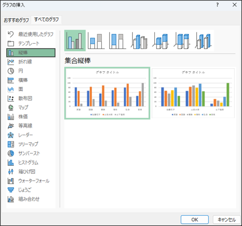Select the 3-D column subtype icon

point(204,41)
